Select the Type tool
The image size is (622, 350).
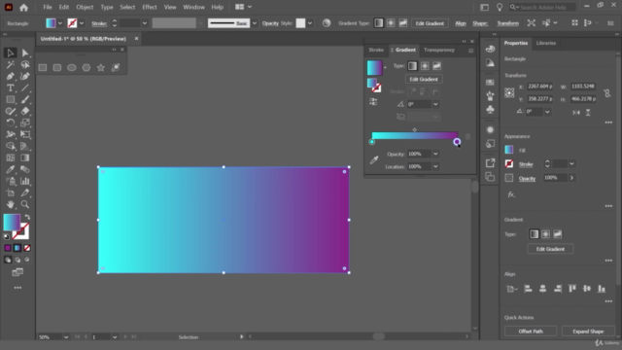point(11,87)
